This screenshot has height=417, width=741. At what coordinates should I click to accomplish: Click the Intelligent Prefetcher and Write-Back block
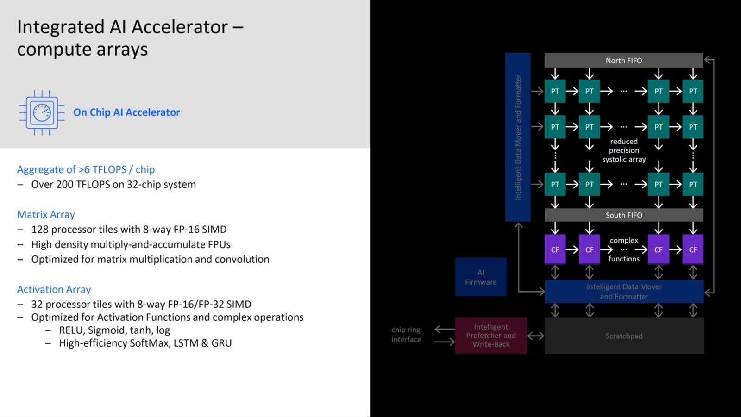(x=491, y=336)
